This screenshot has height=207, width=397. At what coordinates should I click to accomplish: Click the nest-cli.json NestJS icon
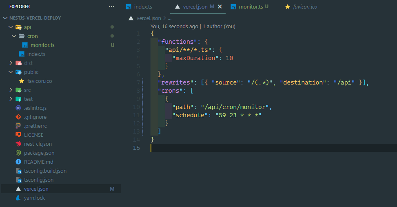click(x=18, y=144)
